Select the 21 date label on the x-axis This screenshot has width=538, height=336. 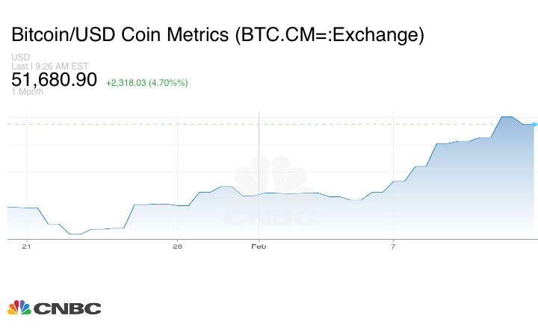[27, 246]
